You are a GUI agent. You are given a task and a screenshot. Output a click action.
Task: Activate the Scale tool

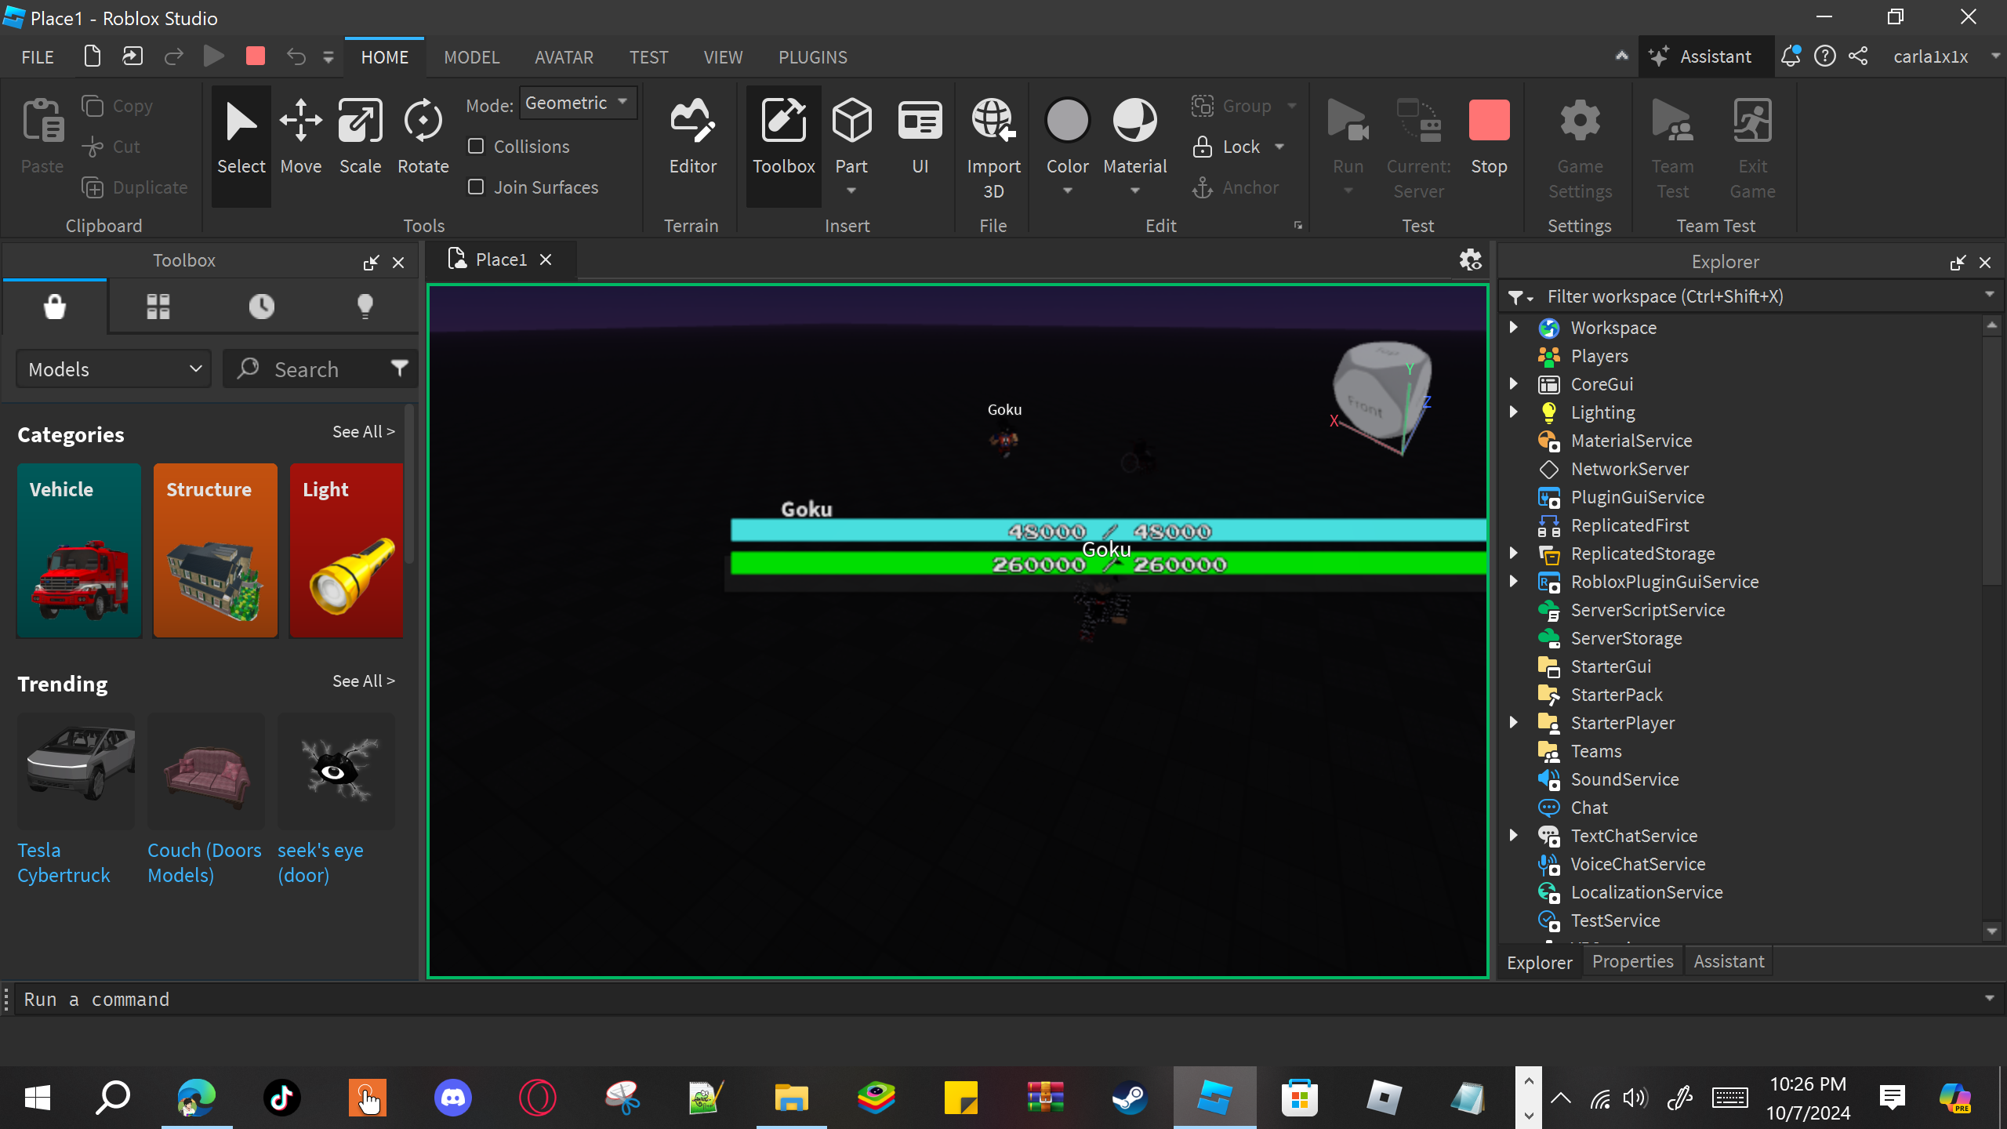click(x=360, y=138)
